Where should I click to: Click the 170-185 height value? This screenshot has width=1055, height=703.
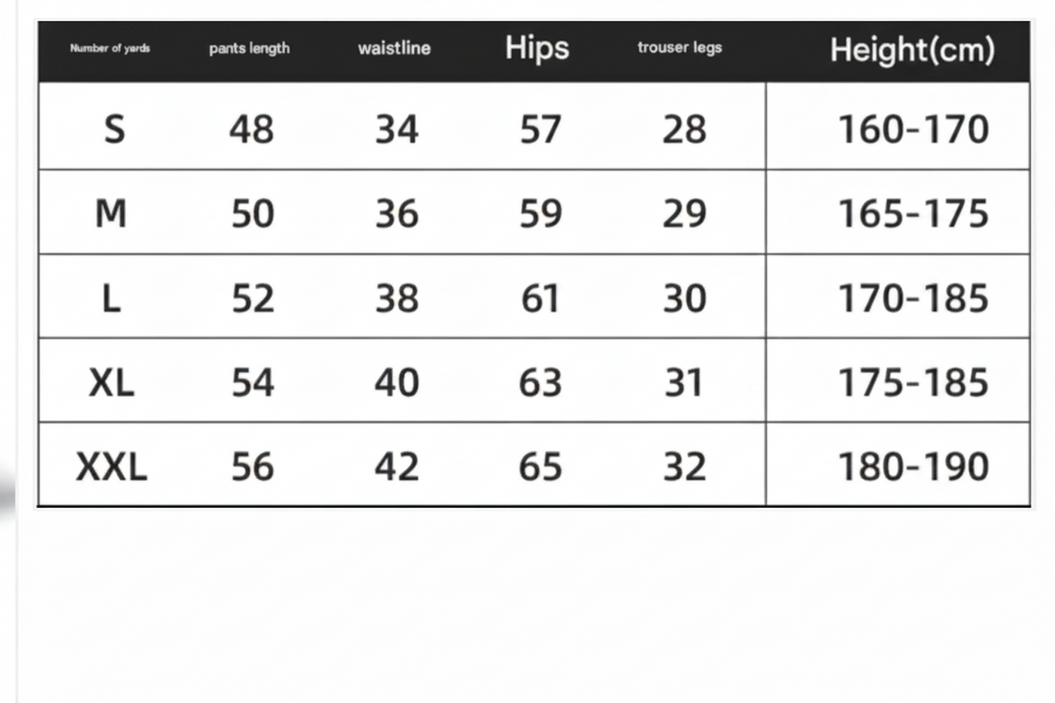[913, 299]
